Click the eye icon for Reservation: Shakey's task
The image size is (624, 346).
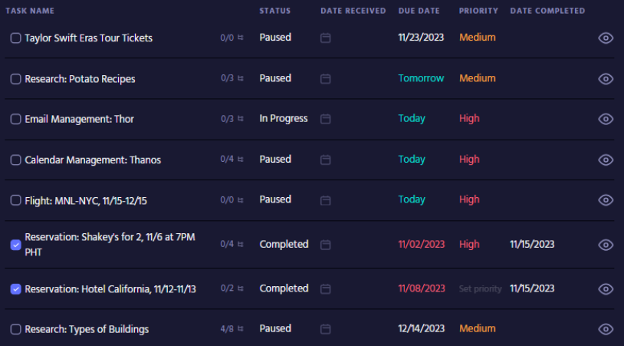coord(606,245)
